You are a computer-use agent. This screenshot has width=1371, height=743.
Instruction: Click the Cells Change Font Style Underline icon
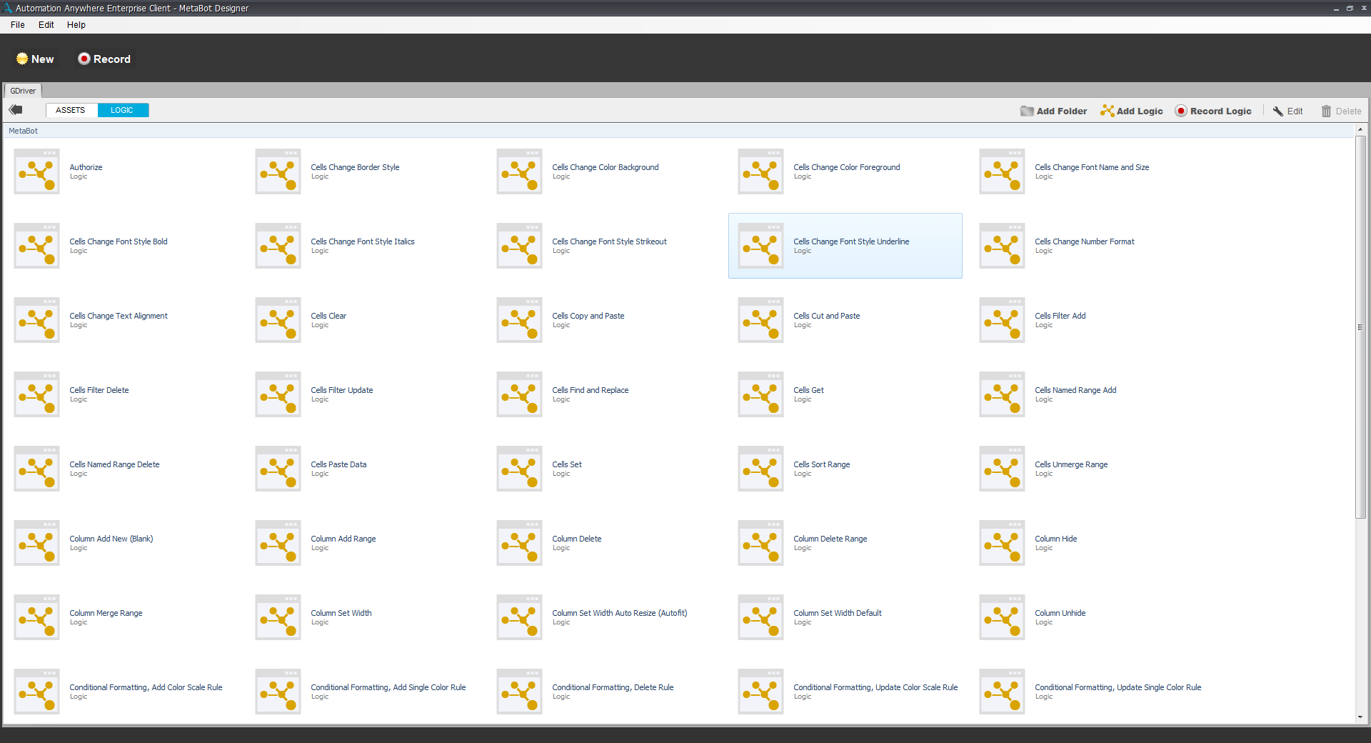tap(760, 246)
